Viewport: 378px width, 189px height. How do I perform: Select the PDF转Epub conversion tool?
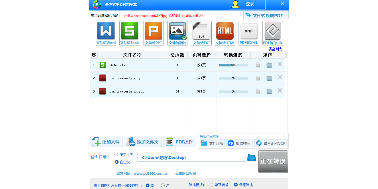pos(272,33)
